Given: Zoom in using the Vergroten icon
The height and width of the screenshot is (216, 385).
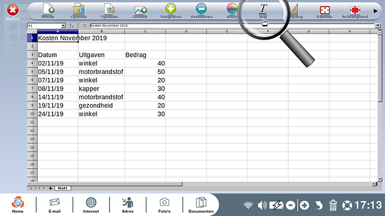Looking at the screenshot, I should (171, 11).
